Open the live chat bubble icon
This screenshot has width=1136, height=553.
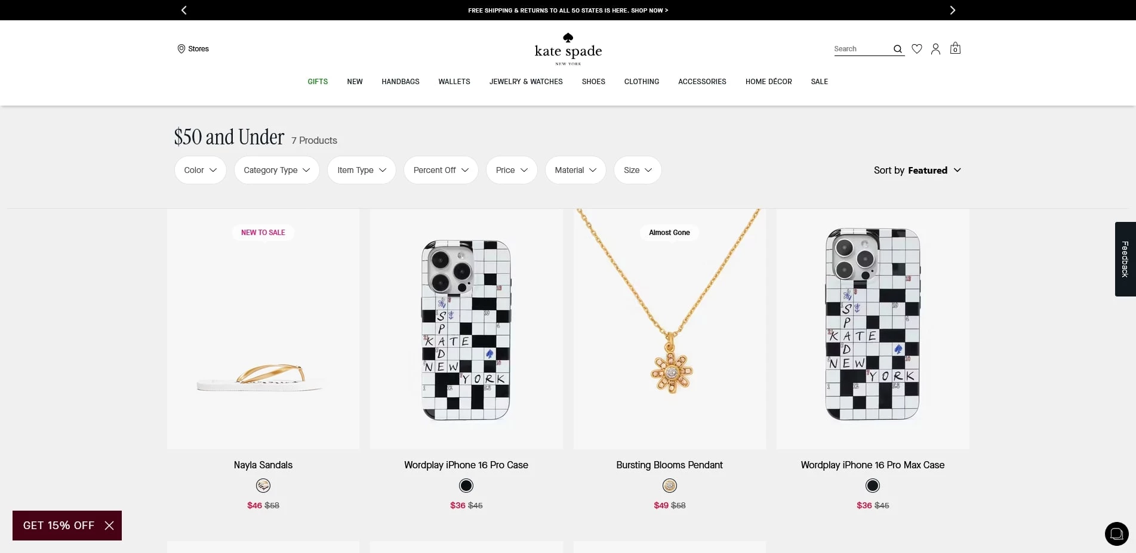coord(1116,534)
